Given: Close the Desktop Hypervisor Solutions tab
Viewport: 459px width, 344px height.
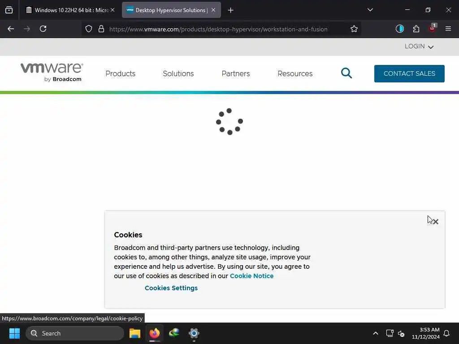Looking at the screenshot, I should pyautogui.click(x=213, y=10).
